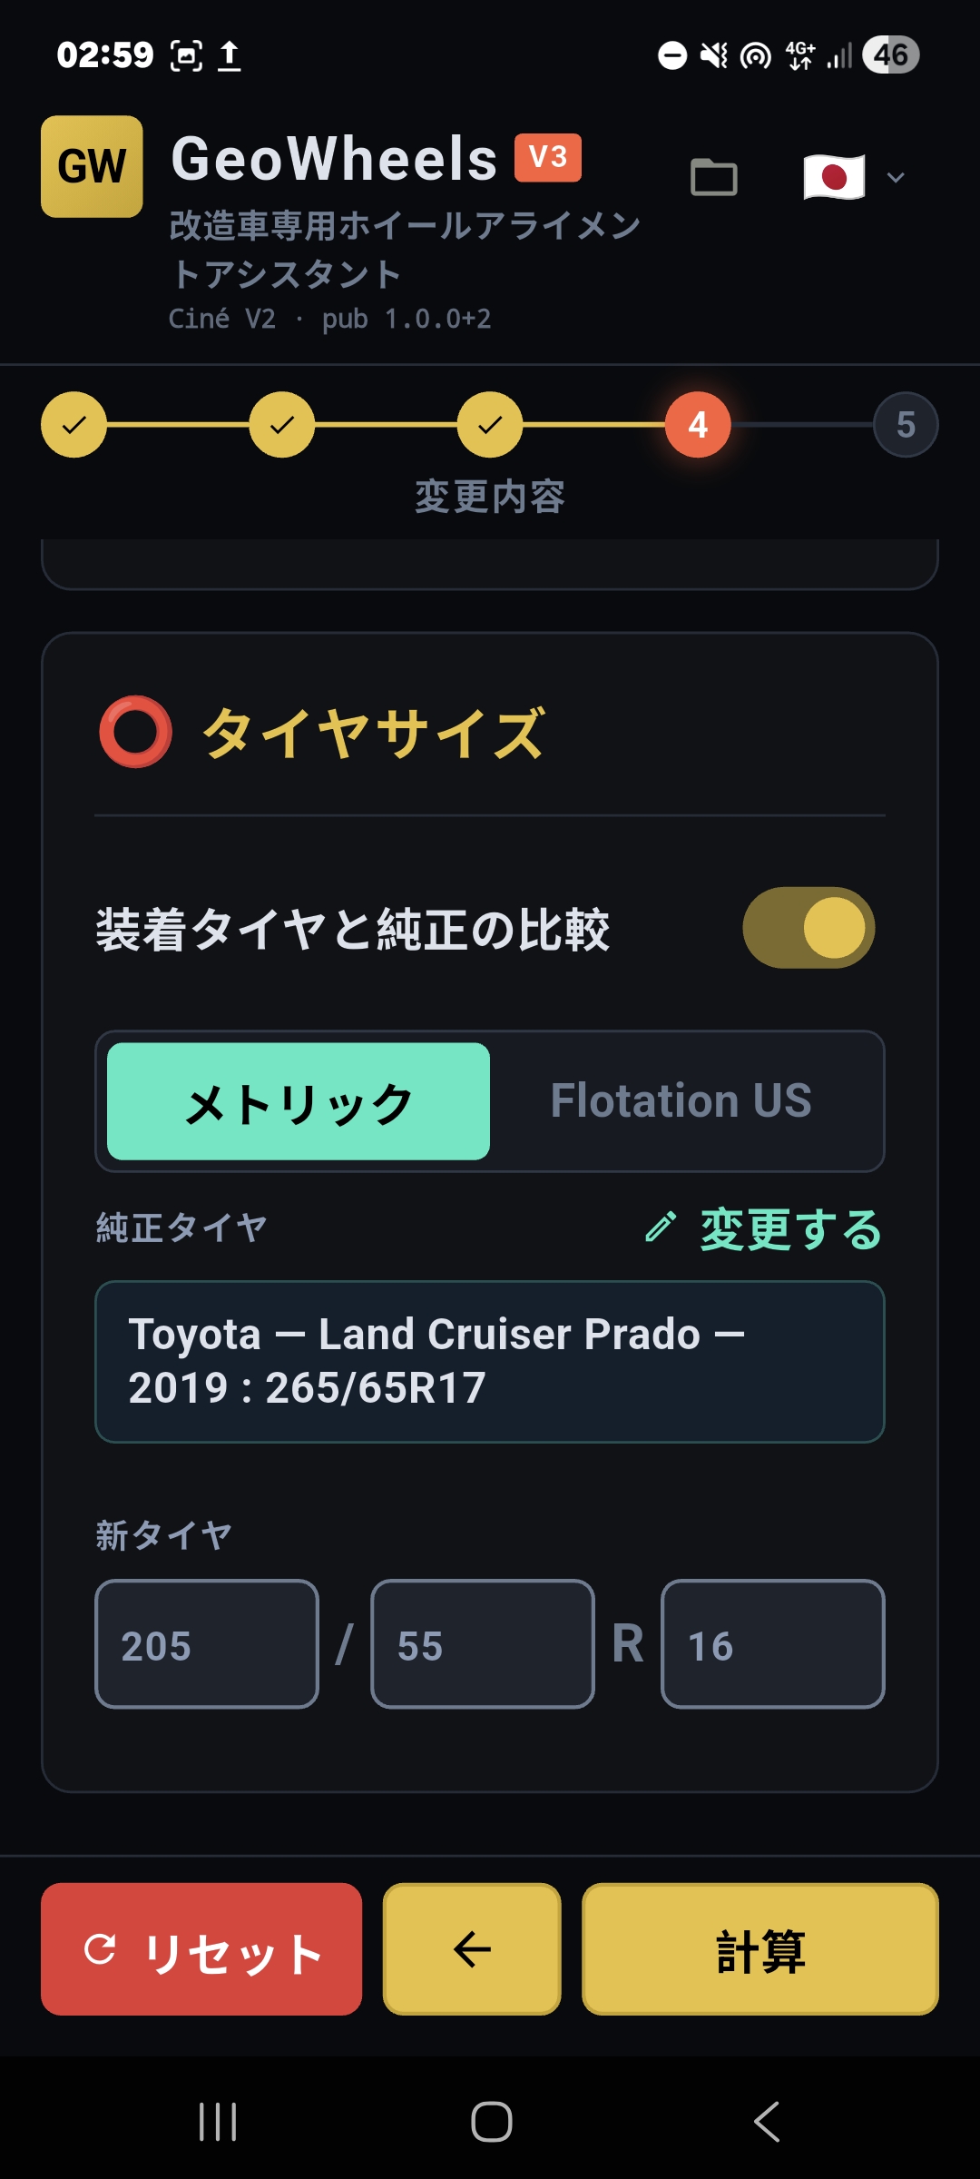Tap the Android home button
Image resolution: width=980 pixels, height=2179 pixels.
click(491, 2122)
